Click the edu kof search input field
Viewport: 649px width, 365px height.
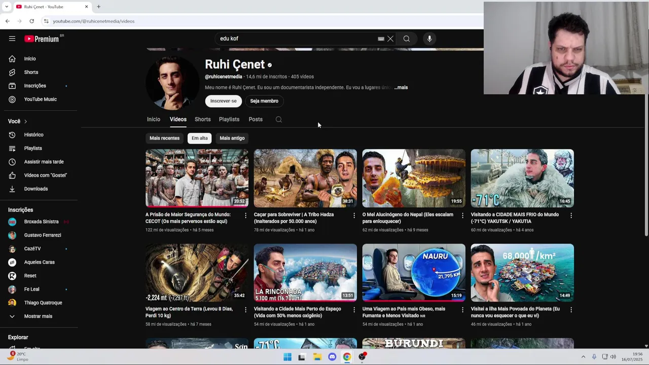point(297,39)
